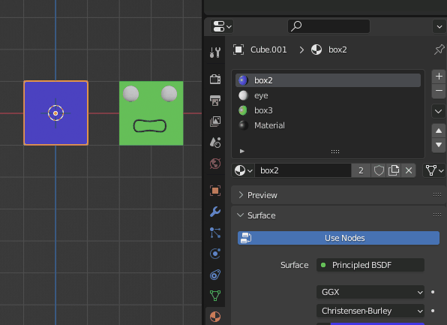447x325 pixels.
Task: Open the Physics properties tab
Action: 215,254
